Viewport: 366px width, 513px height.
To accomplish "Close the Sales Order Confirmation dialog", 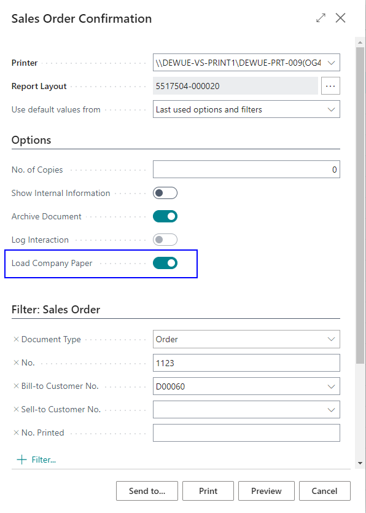I will [340, 18].
